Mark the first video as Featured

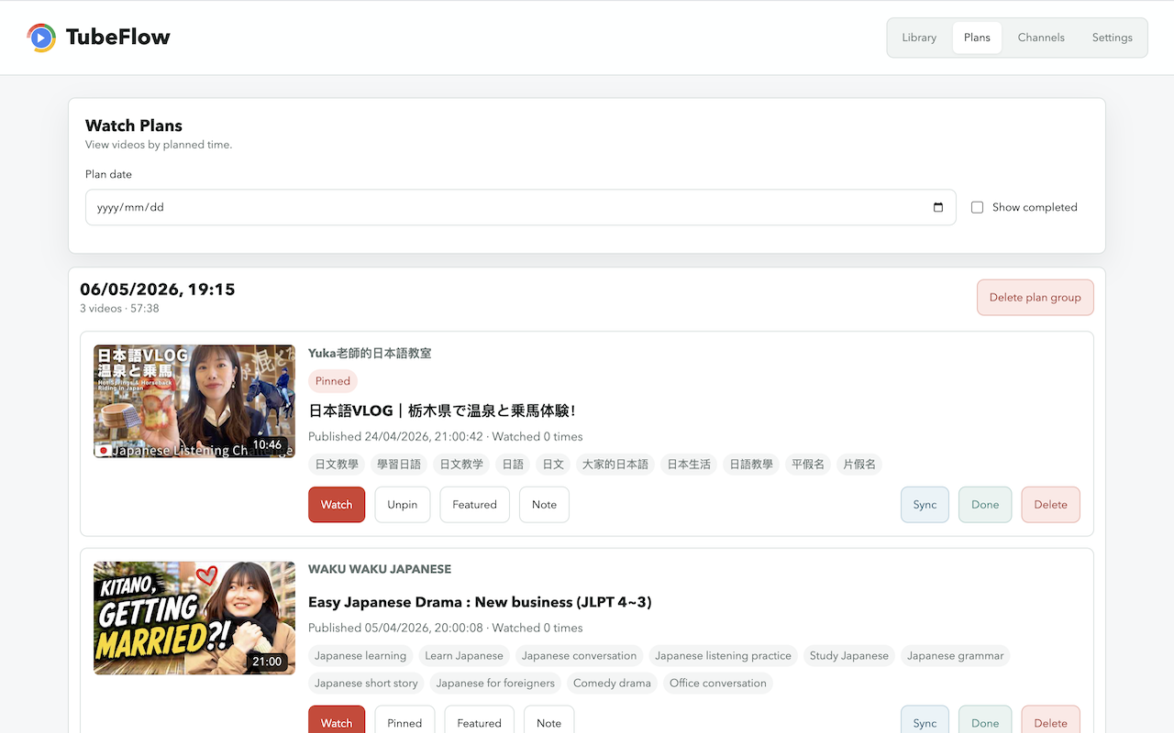(x=474, y=505)
